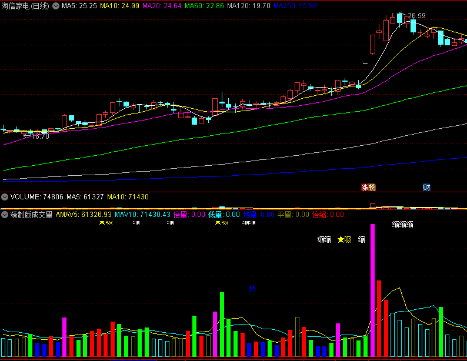
Task: Select the MA5: 25.25 label
Action: [x=79, y=6]
